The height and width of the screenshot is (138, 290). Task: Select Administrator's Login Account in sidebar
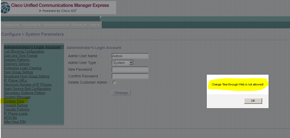[32, 47]
